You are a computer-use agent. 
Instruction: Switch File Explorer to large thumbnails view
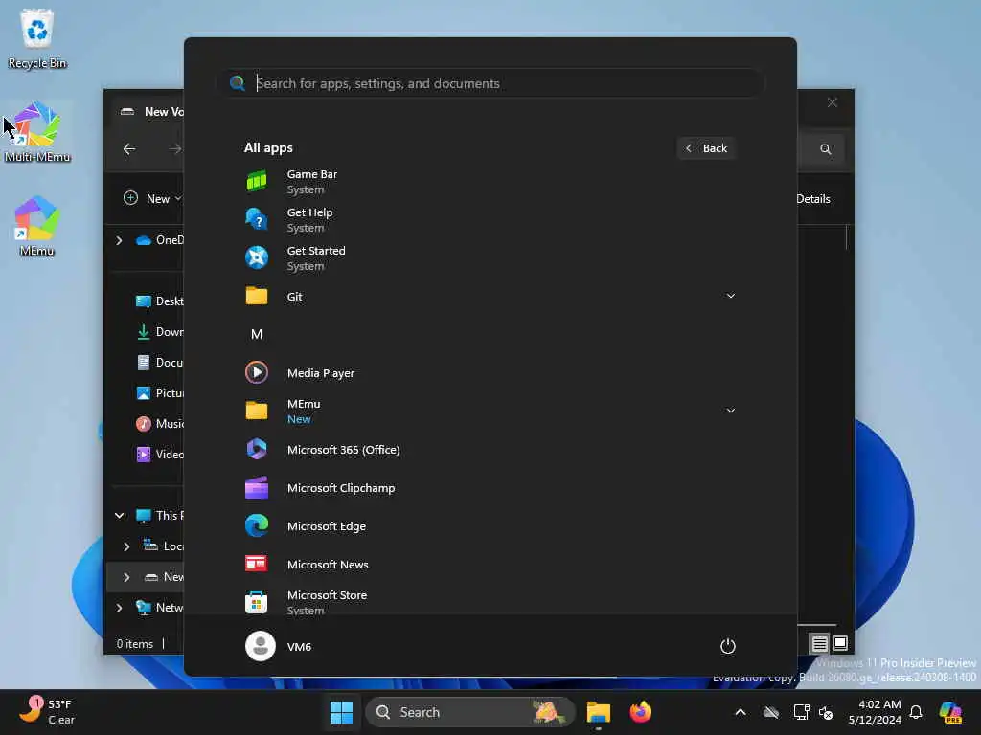pos(840,643)
